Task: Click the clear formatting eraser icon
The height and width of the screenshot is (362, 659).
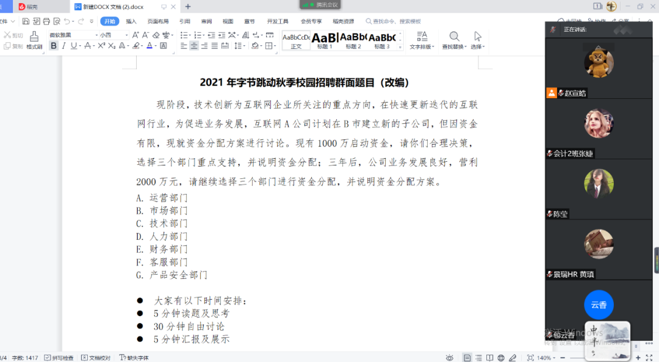Action: pyautogui.click(x=156, y=35)
